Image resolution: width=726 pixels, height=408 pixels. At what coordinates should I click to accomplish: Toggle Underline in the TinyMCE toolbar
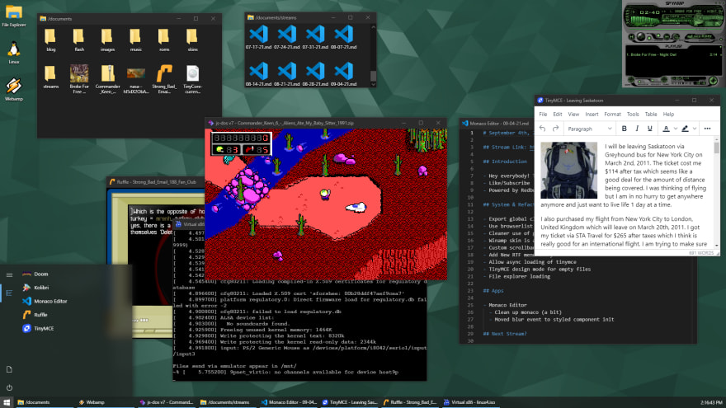pyautogui.click(x=650, y=129)
